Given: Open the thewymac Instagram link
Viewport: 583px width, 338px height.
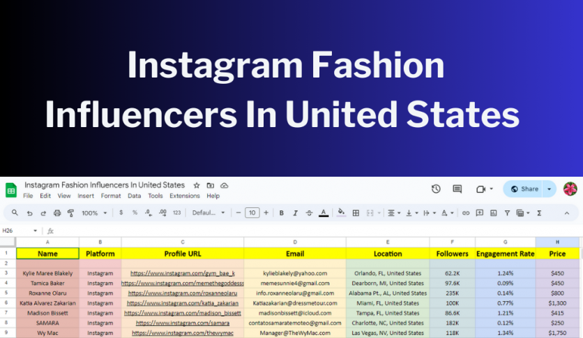Looking at the screenshot, I should tap(183, 333).
